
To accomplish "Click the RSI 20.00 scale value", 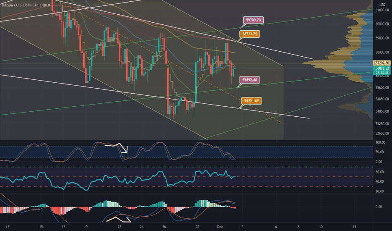I will pyautogui.click(x=379, y=191).
